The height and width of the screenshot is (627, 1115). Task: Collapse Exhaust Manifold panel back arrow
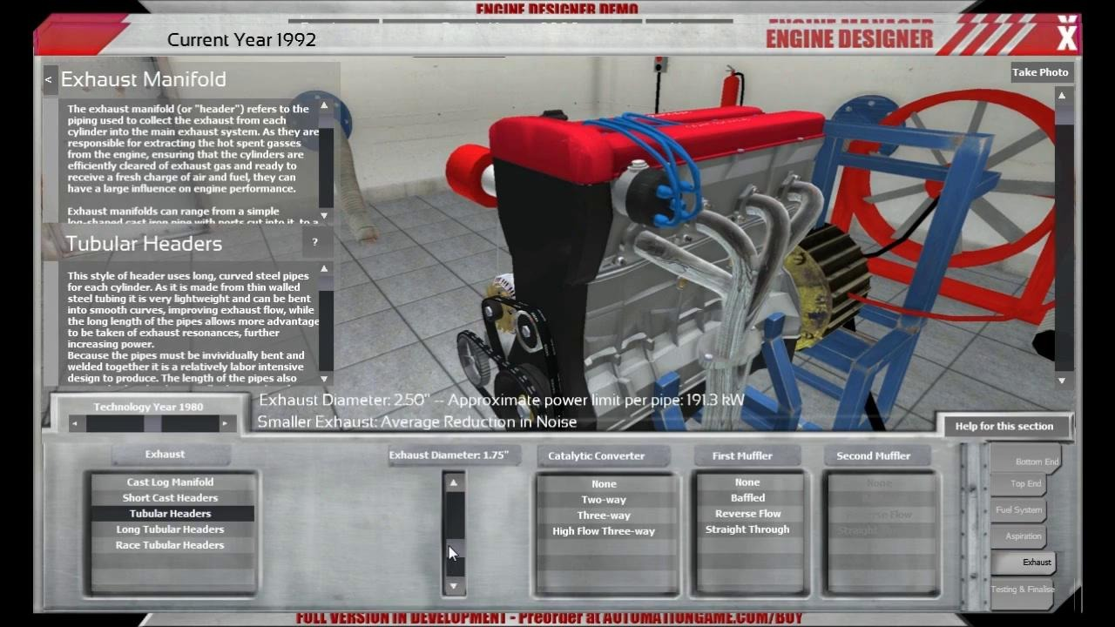tap(49, 79)
